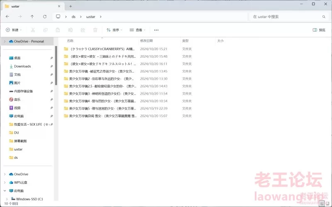Open 屏幕截图 folder in sidebar
The width and height of the screenshot is (332, 207).
click(x=20, y=141)
